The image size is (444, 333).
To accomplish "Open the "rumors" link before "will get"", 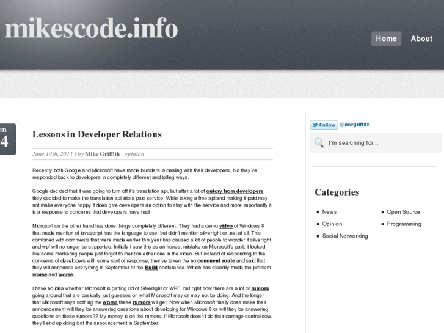I will 142,302.
